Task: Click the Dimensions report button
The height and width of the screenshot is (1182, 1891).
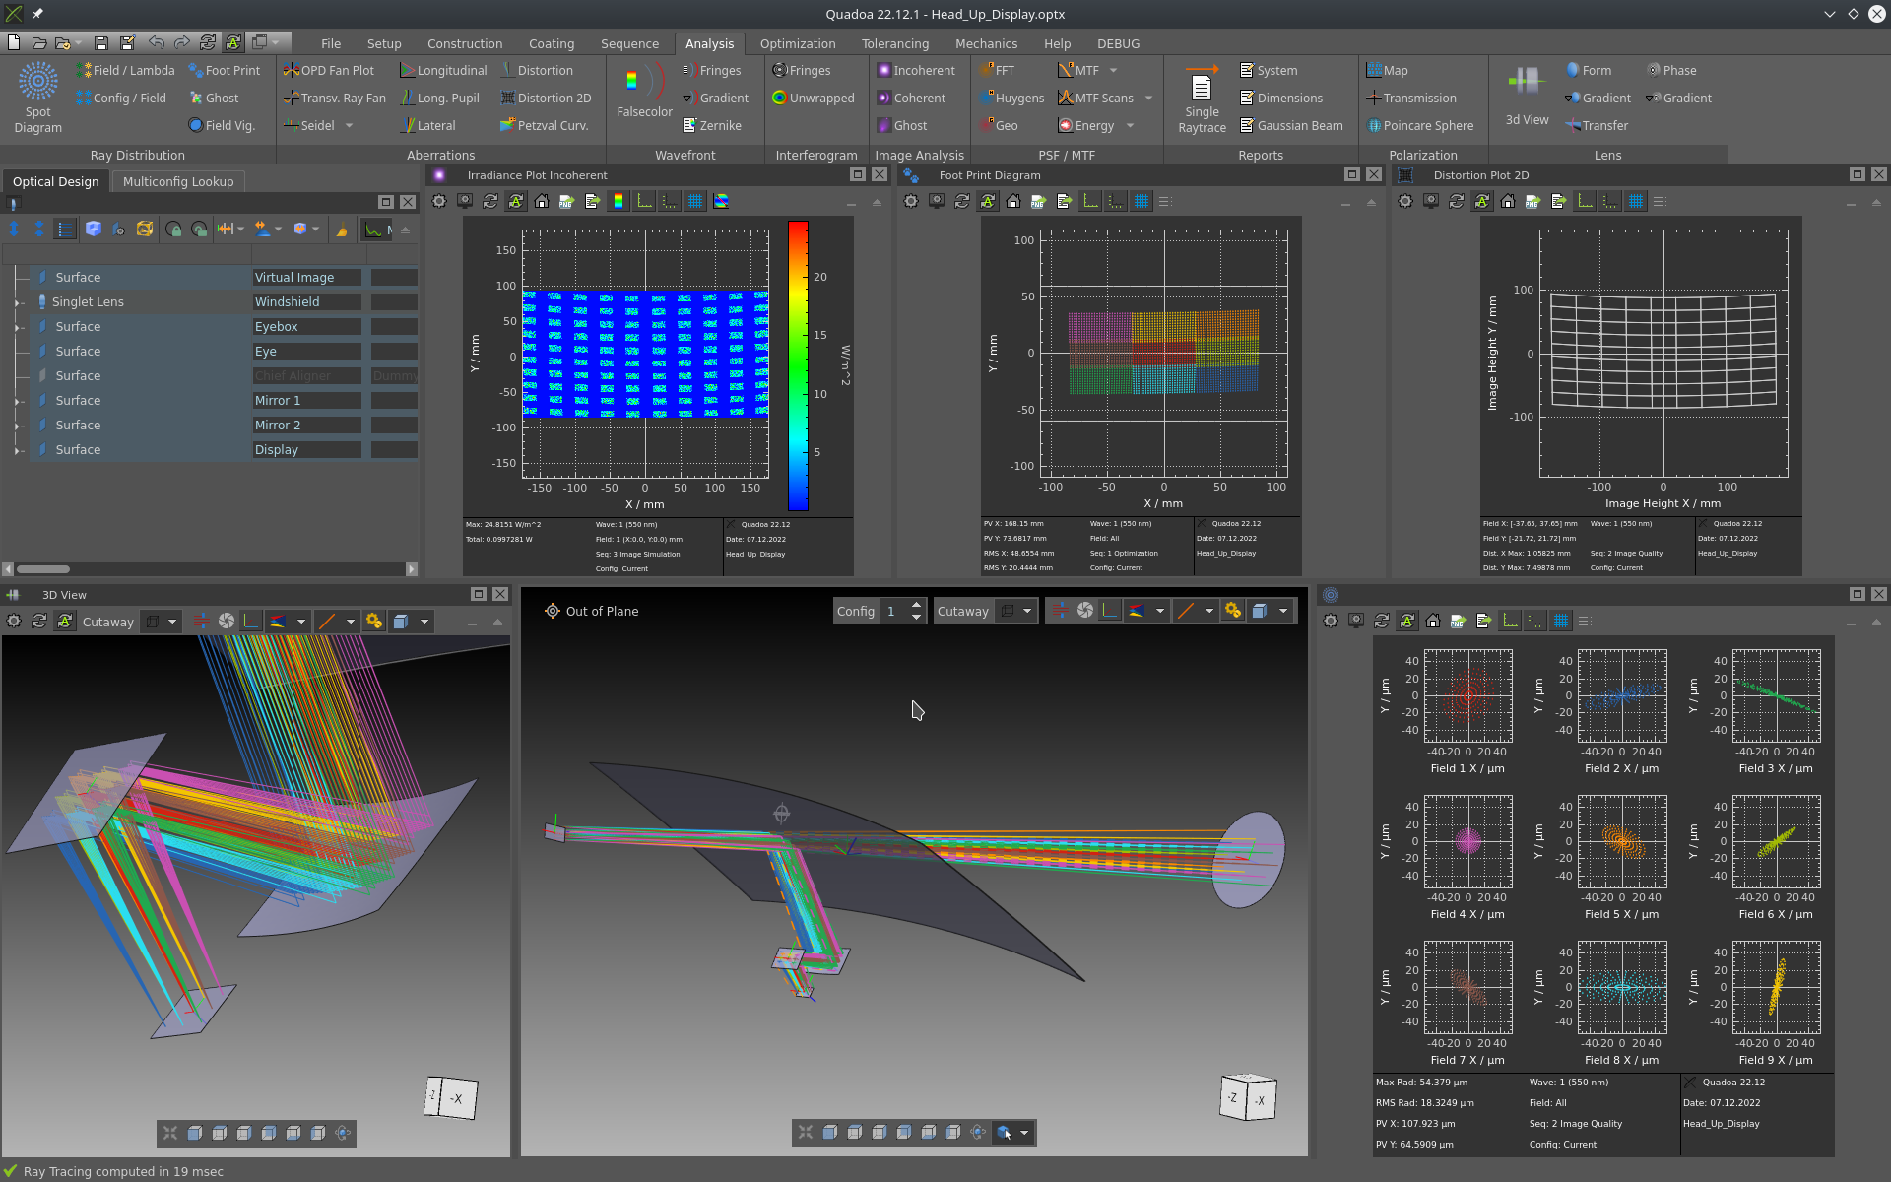Action: coord(1280,98)
